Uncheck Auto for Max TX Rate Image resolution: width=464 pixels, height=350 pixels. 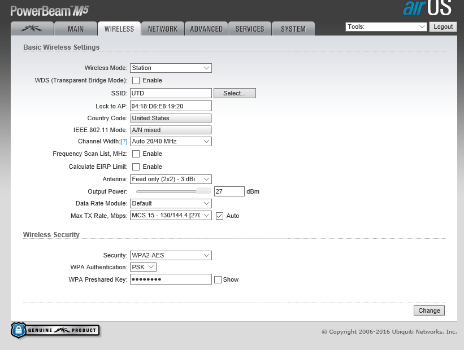tap(219, 216)
